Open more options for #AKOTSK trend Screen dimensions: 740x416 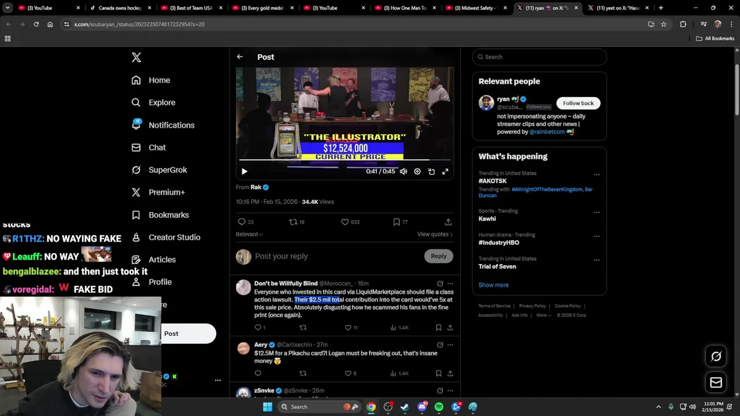(597, 174)
